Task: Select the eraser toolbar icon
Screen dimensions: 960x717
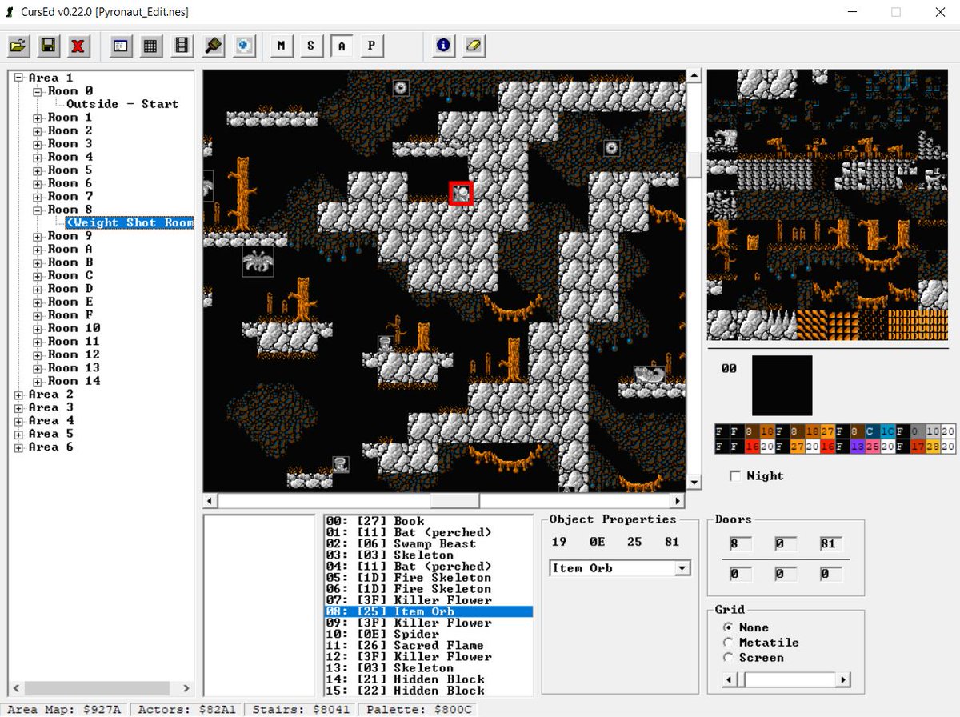Action: point(474,46)
